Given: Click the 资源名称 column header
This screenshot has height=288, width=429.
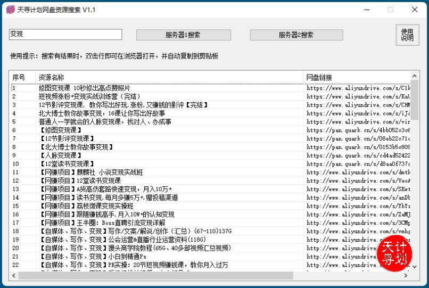Looking at the screenshot, I should [169, 77].
